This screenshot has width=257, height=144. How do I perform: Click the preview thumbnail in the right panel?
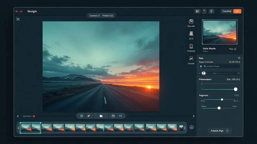point(220,32)
